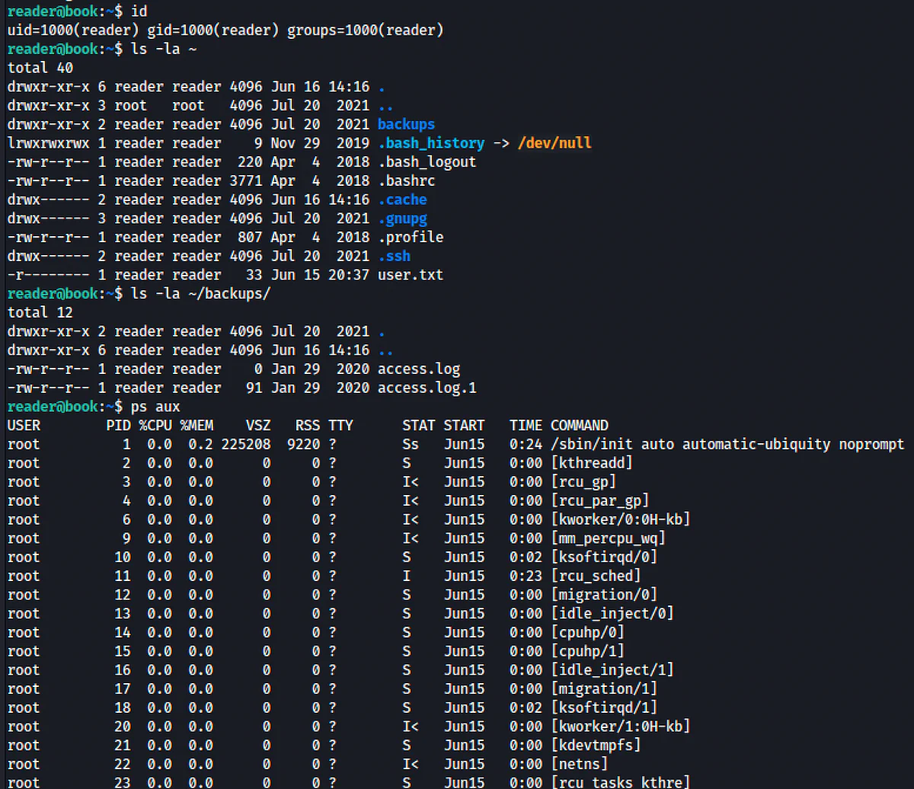Click the lrwxrwxrwx permissions string
The width and height of the screenshot is (914, 789).
(x=49, y=143)
